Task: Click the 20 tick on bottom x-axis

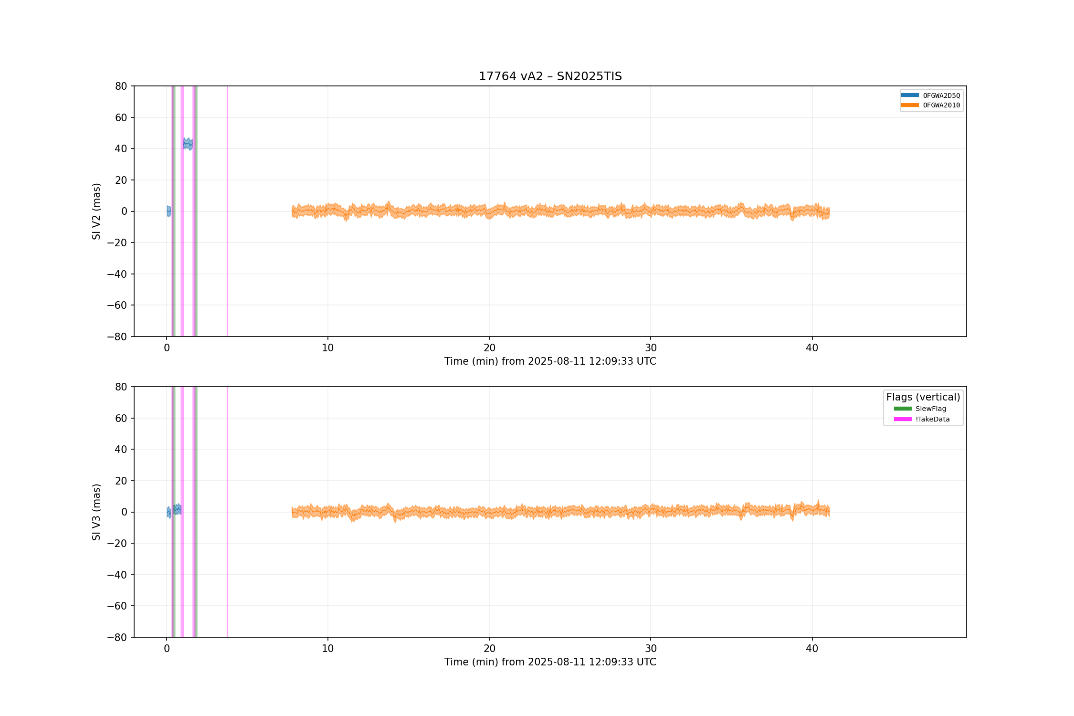Action: (x=489, y=649)
